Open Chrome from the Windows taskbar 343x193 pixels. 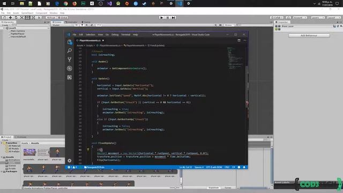pos(65,4)
